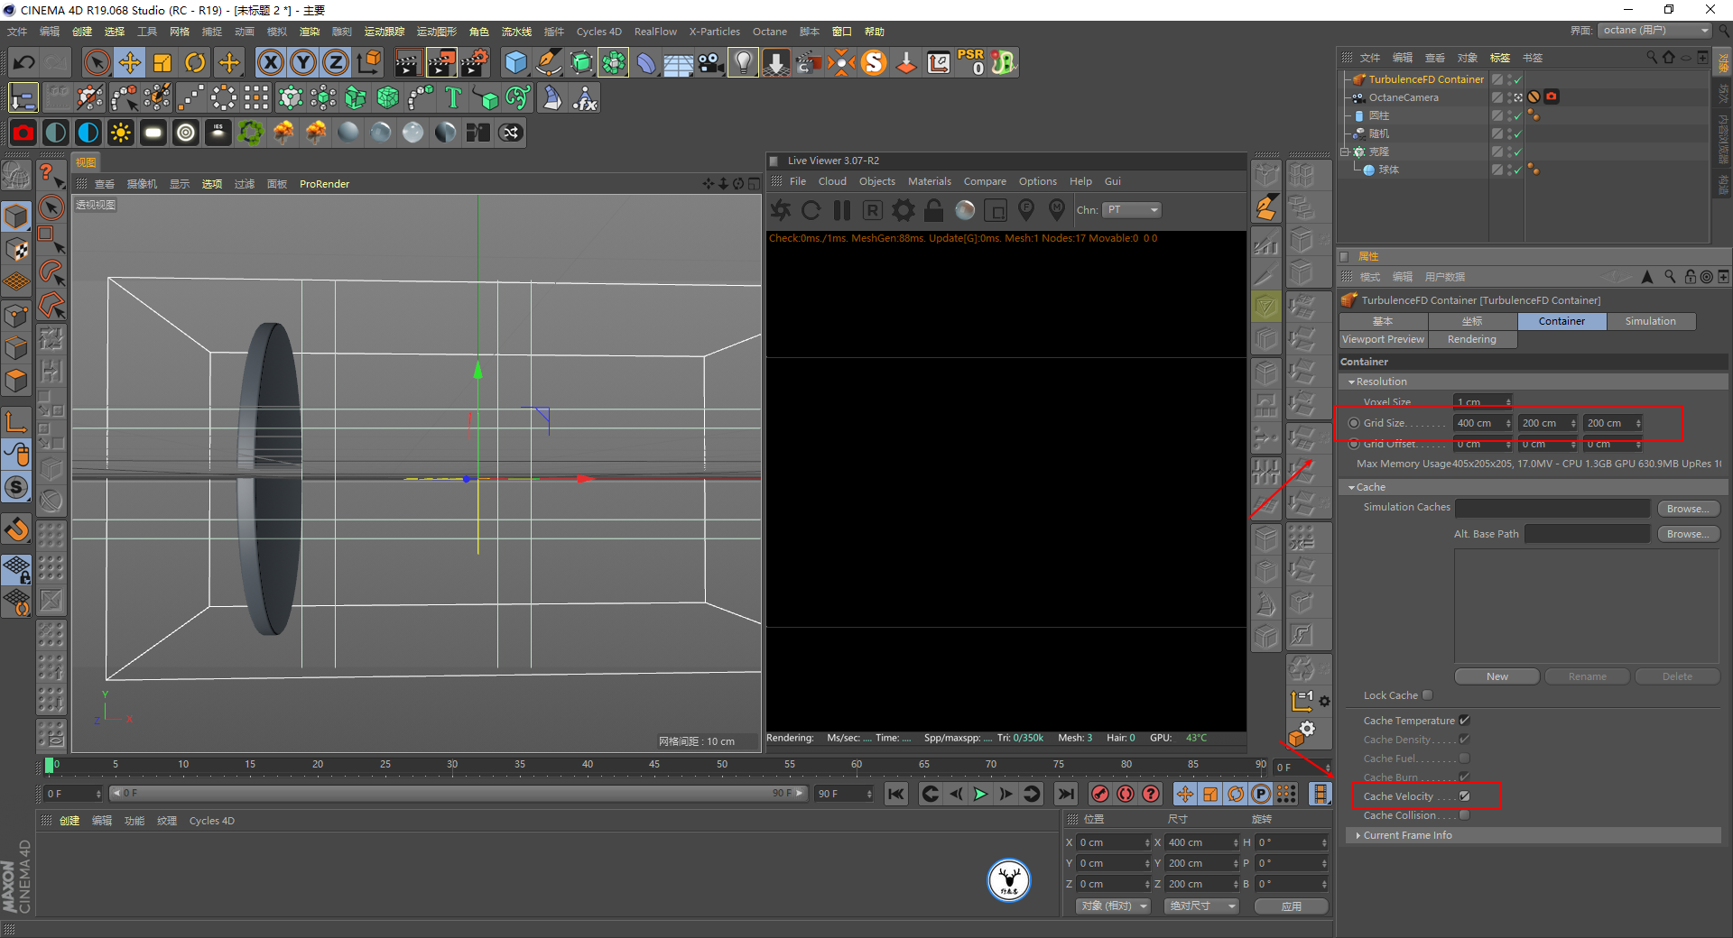Switch to the Simulation tab
The height and width of the screenshot is (938, 1733).
point(1650,321)
